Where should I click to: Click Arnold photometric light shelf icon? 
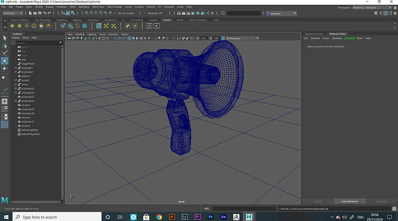(x=27, y=26)
